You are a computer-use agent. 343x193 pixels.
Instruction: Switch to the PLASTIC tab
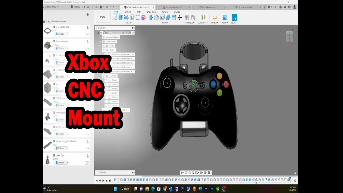point(165,12)
